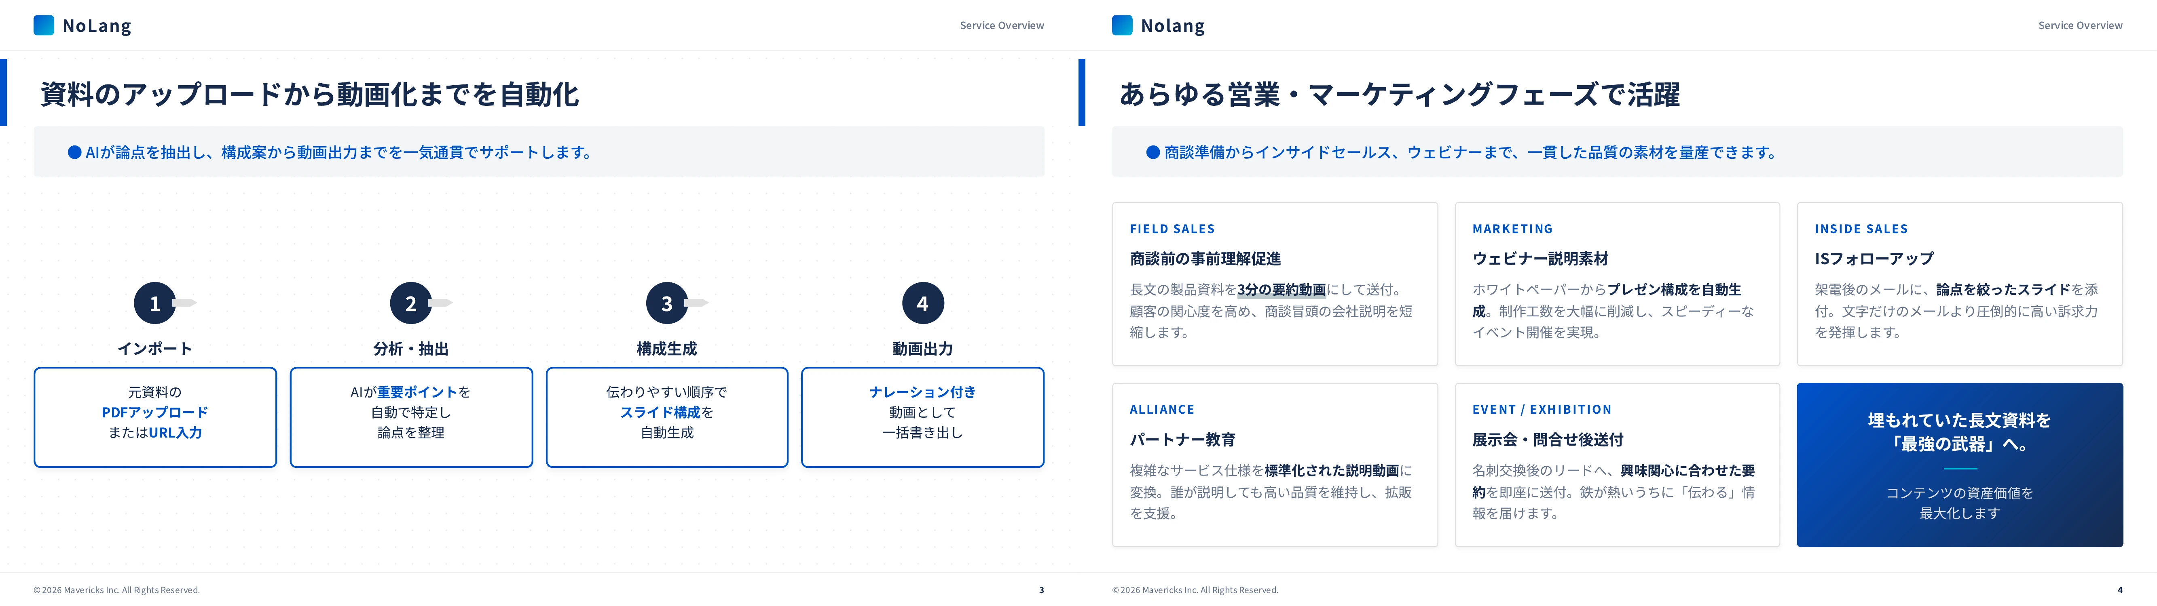Open the box with "PDFアップロード またはURL入力"
Image resolution: width=2157 pixels, height=606 pixels.
155,417
